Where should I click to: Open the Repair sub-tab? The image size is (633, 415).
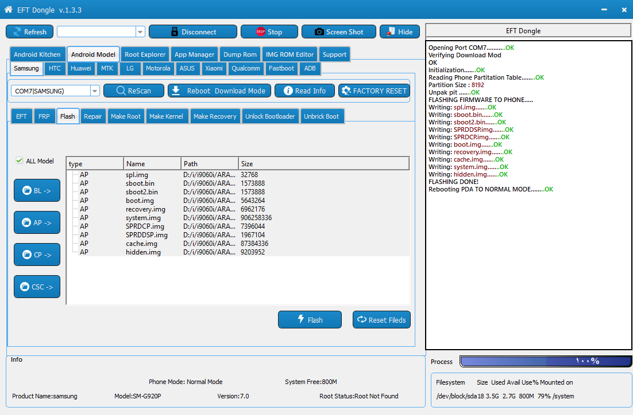click(x=93, y=116)
